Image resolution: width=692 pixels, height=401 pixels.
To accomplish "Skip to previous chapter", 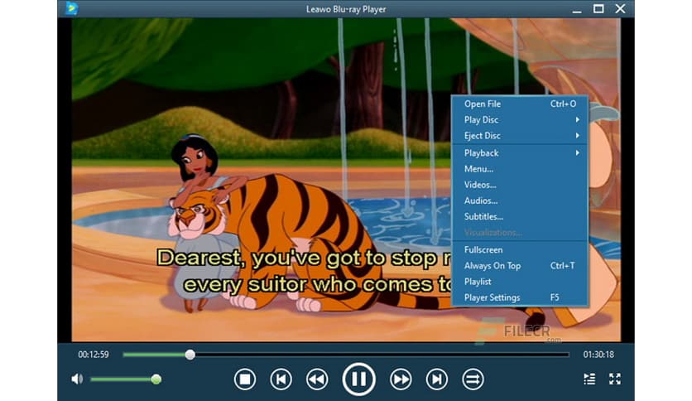I will [x=281, y=379].
